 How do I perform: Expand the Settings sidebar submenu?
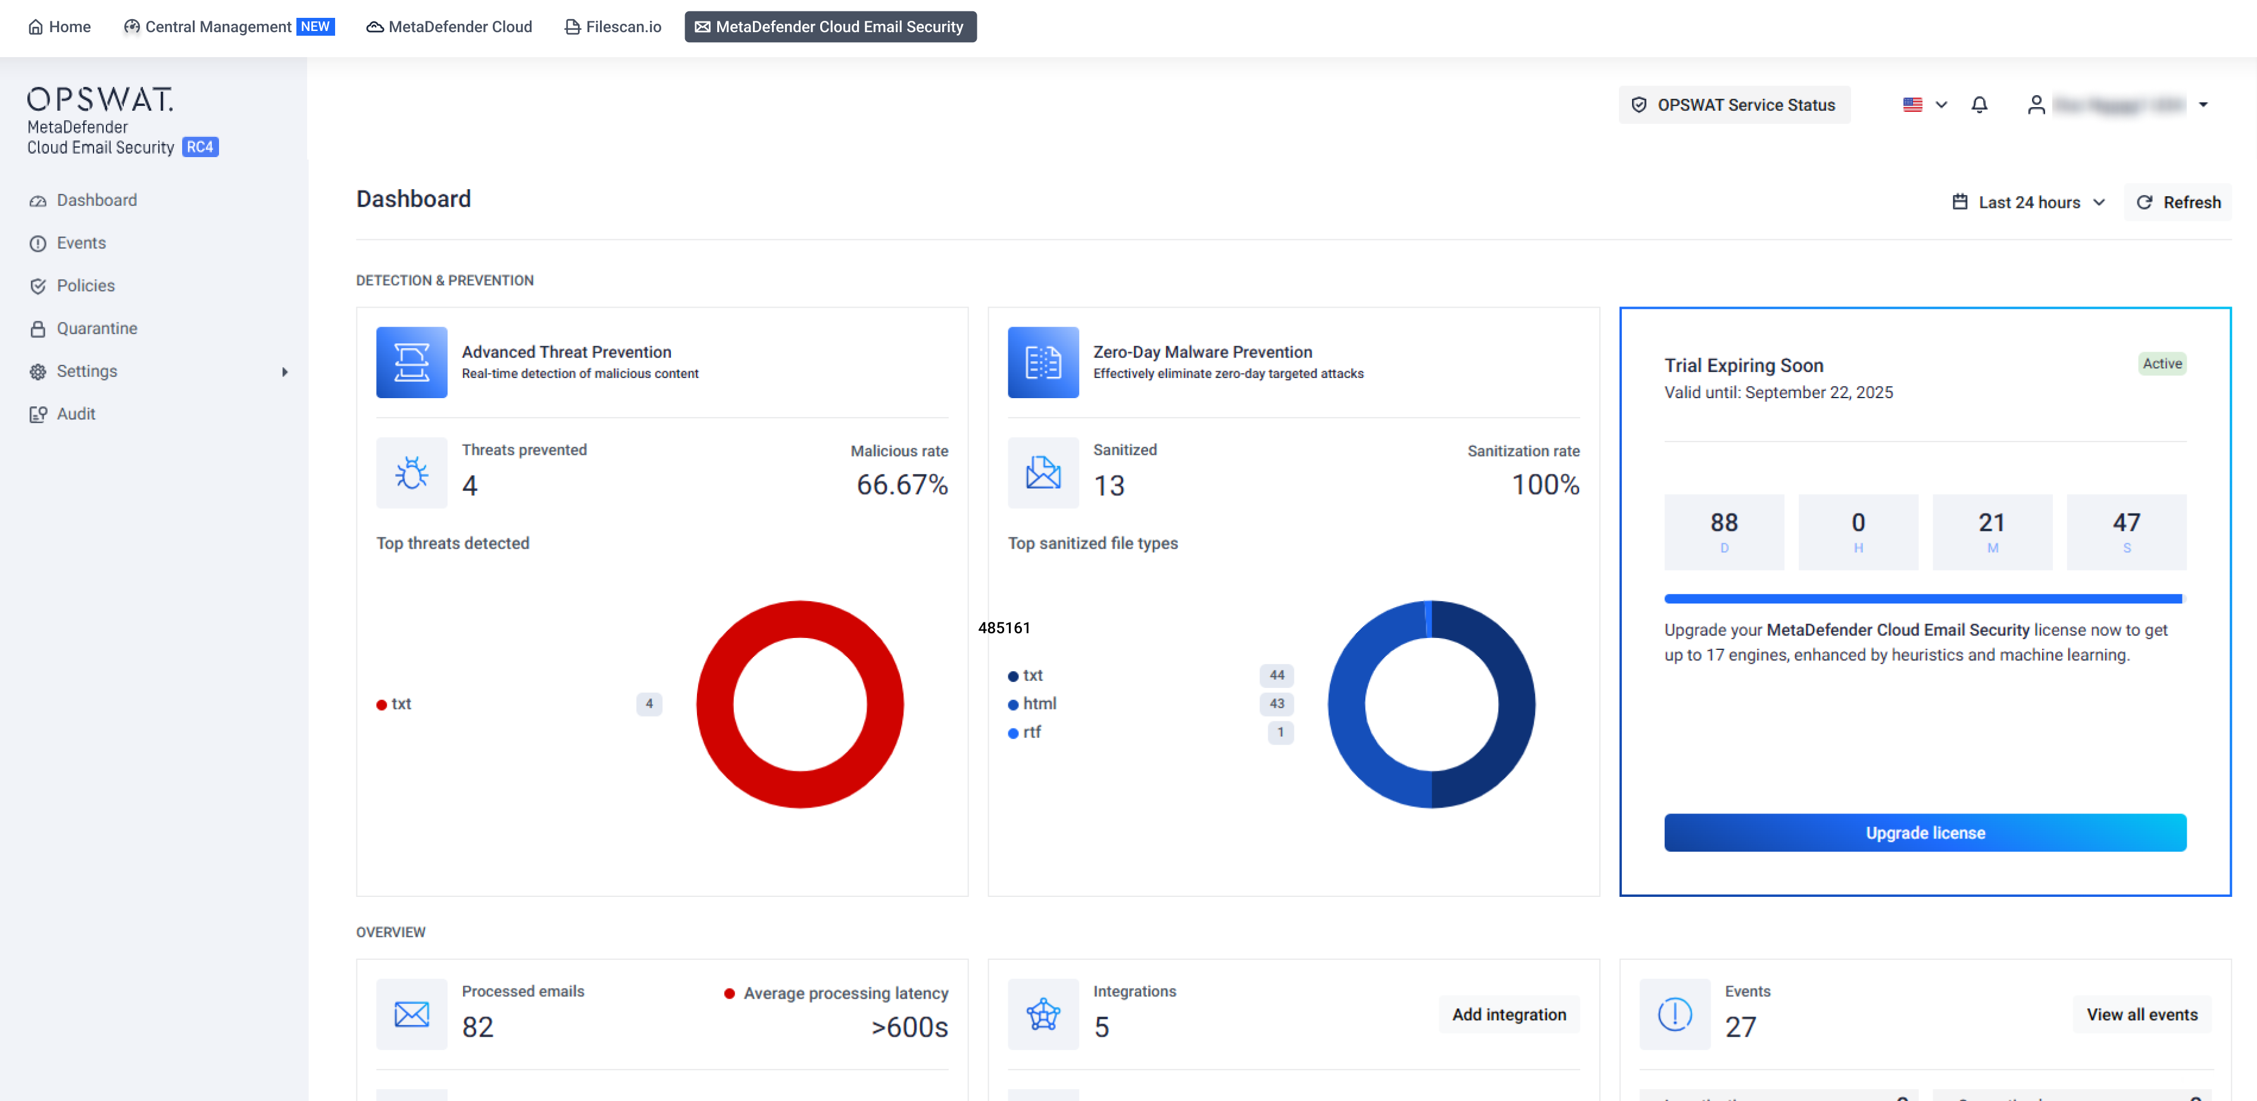(x=284, y=371)
